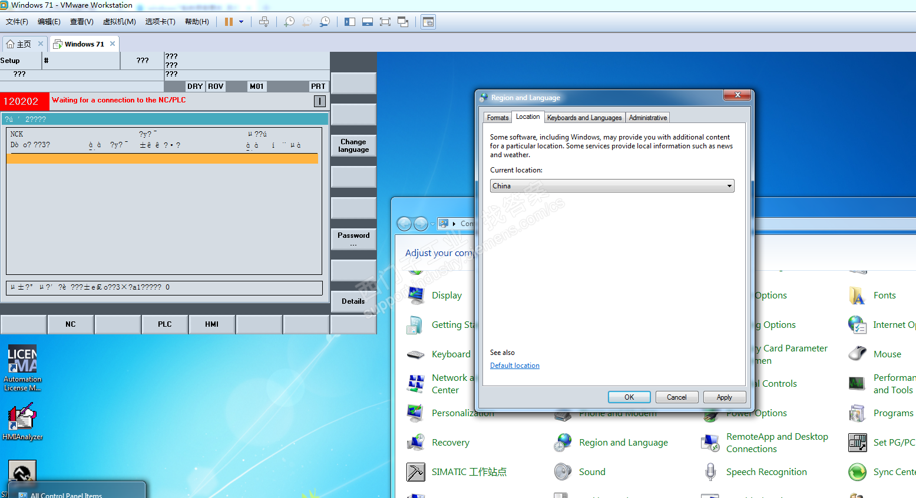Click the All Control Panel Items taskbar button
This screenshot has width=916, height=498.
[76, 490]
